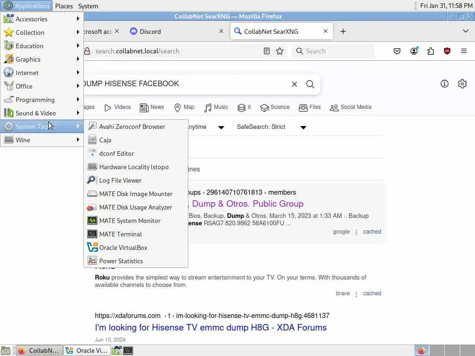Open the Accessories submenu
Screen dimensions: 475x356
[x=42, y=19]
